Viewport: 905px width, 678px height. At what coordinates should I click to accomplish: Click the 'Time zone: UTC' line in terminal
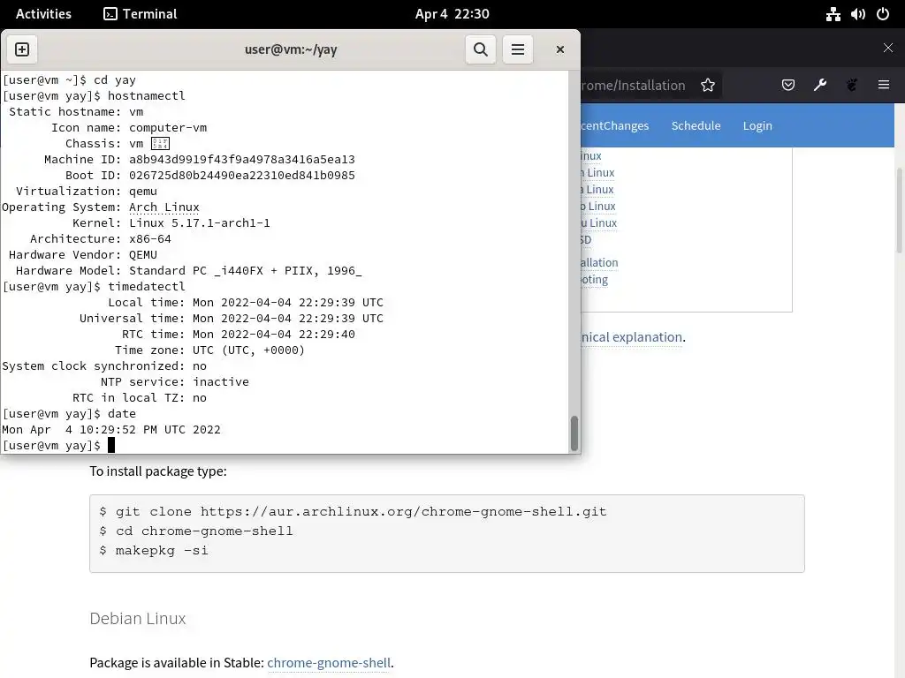click(x=209, y=350)
